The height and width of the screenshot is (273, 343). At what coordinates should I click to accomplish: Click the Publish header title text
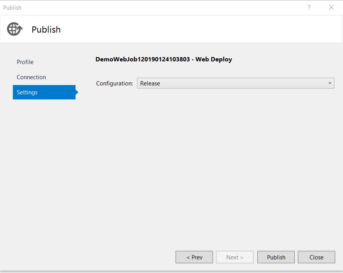click(x=46, y=30)
